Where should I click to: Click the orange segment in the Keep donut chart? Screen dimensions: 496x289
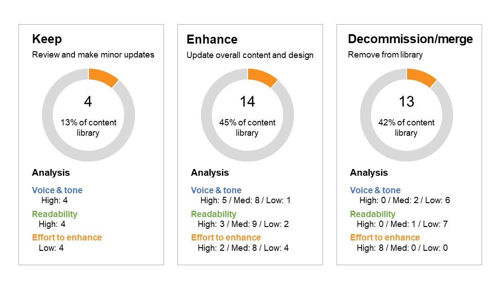click(x=102, y=76)
